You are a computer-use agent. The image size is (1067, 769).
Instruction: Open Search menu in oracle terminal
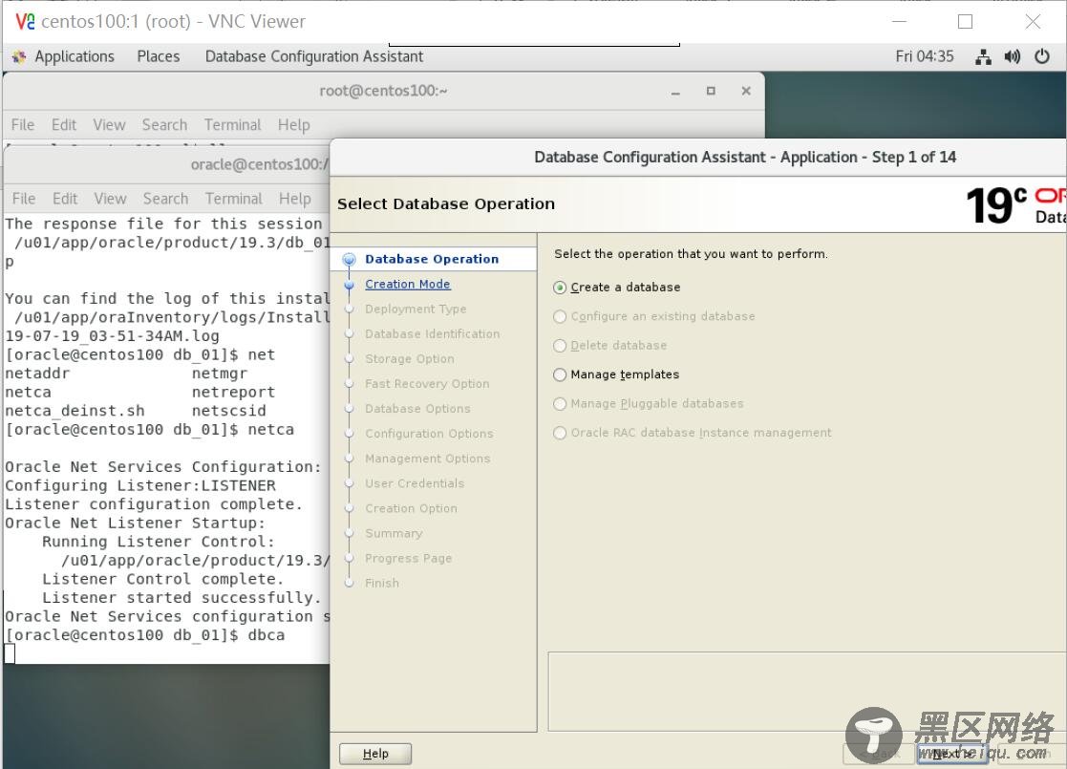pos(165,199)
